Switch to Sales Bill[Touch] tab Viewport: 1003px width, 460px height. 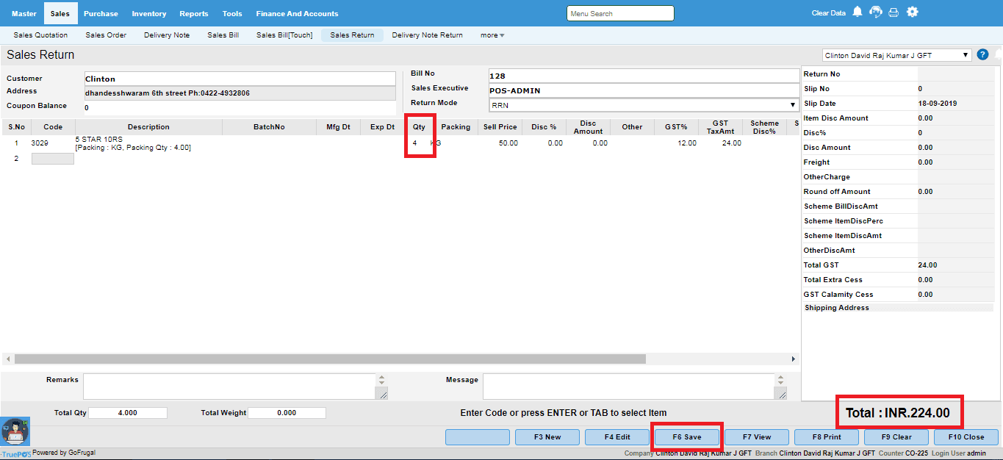point(284,35)
